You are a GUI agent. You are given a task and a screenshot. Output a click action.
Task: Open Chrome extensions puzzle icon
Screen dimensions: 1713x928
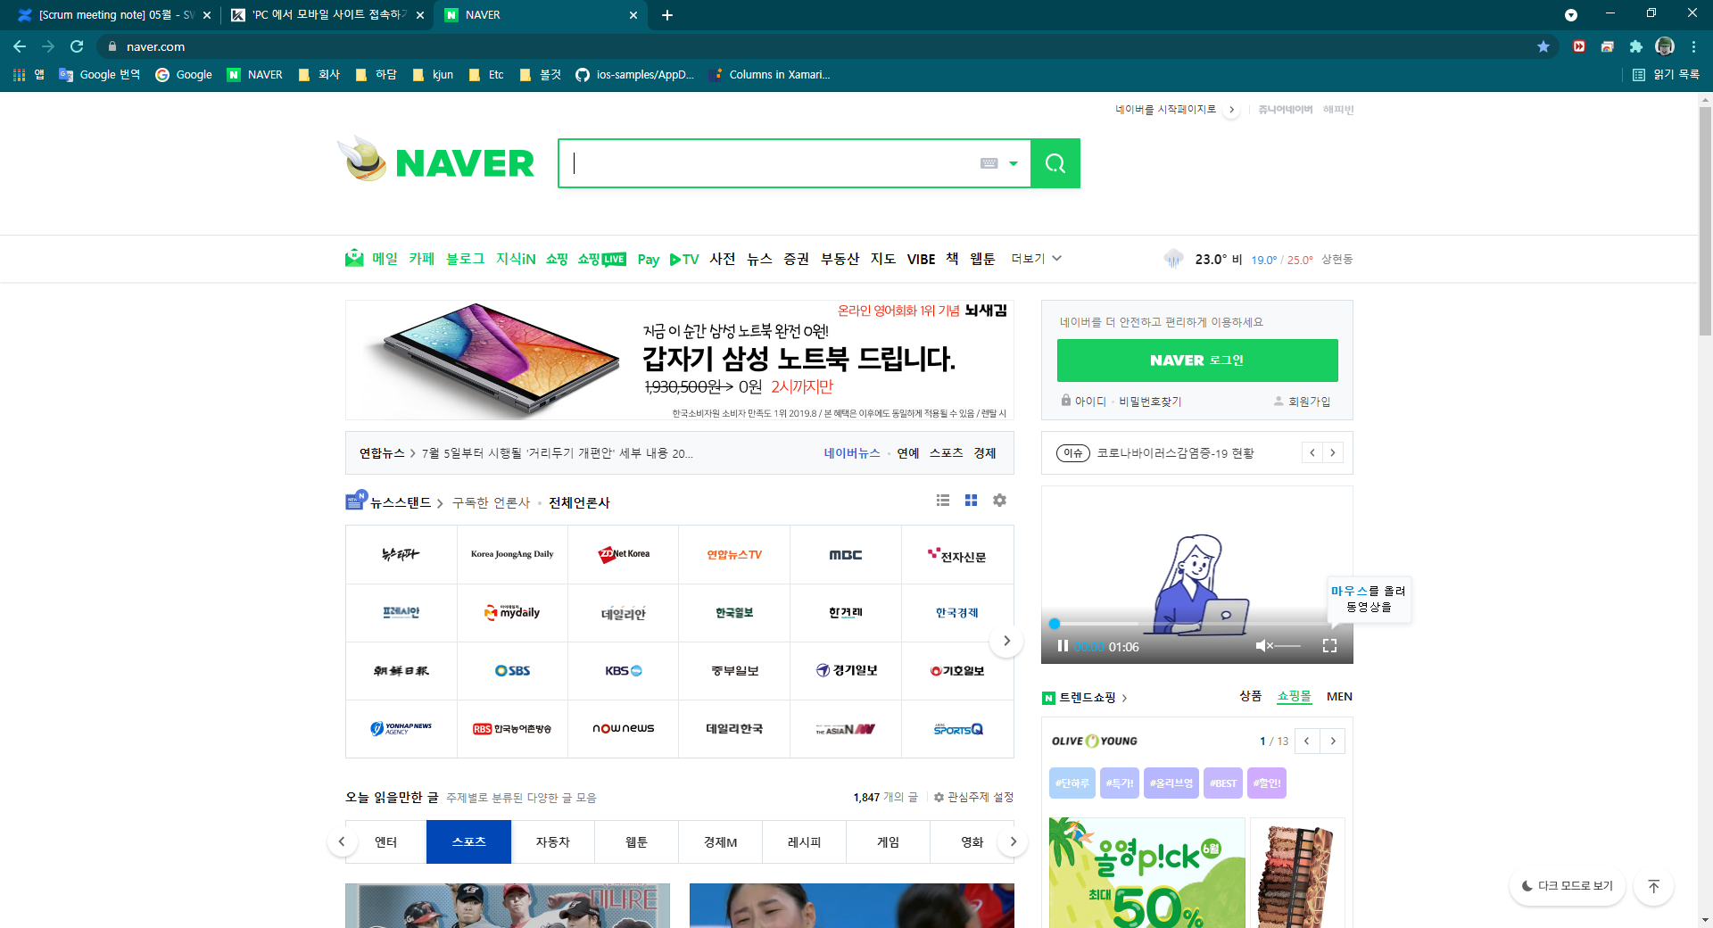1636,46
